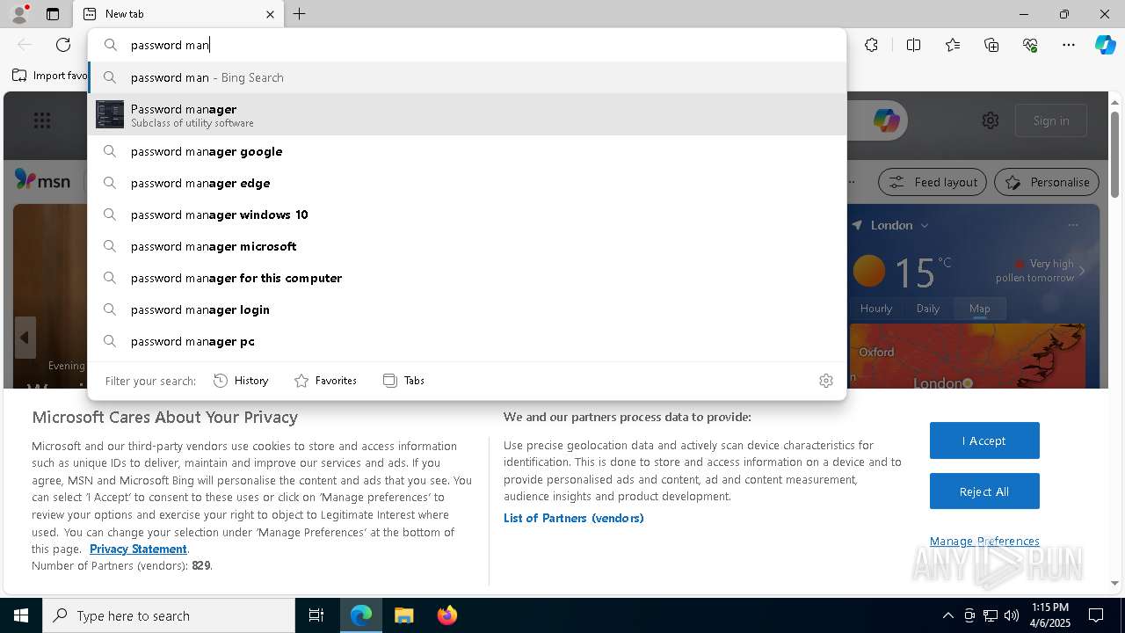Click the MSN logo
1125x633 pixels.
[x=42, y=180]
